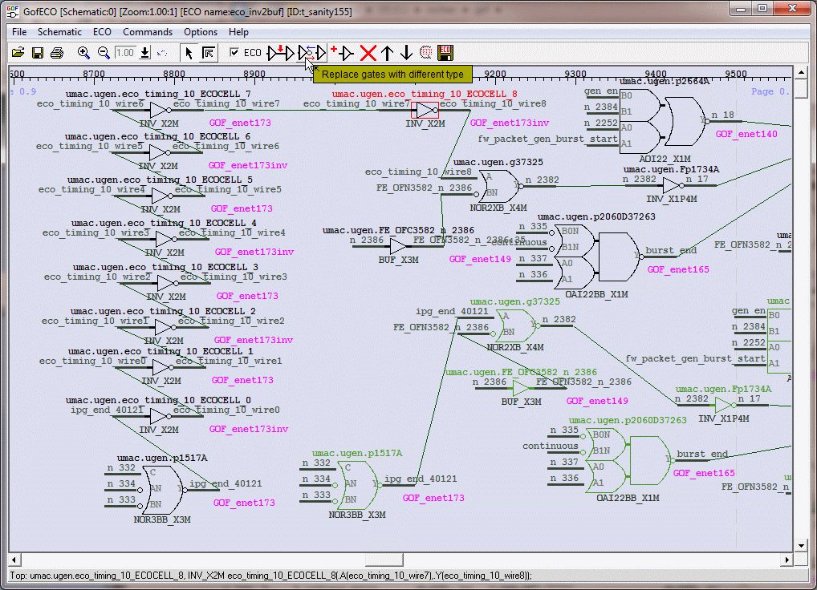Click the vertical scrollbar up arrow
Image resolution: width=817 pixels, height=590 pixels.
[x=802, y=72]
